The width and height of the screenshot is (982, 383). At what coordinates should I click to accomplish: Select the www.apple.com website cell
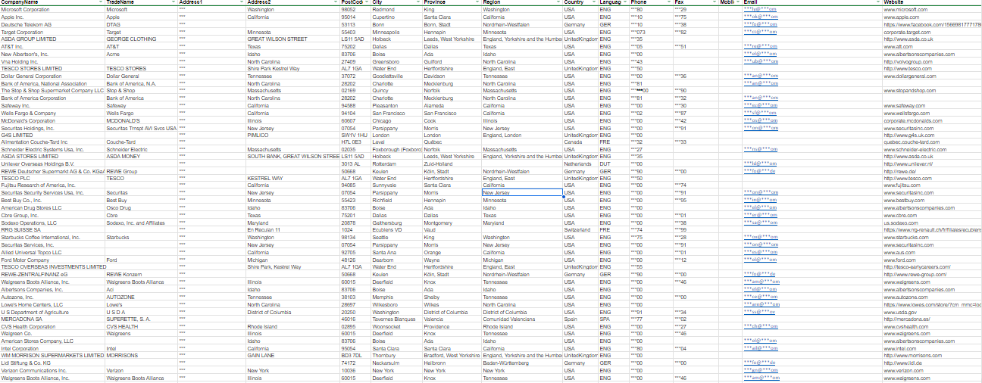pyautogui.click(x=932, y=17)
